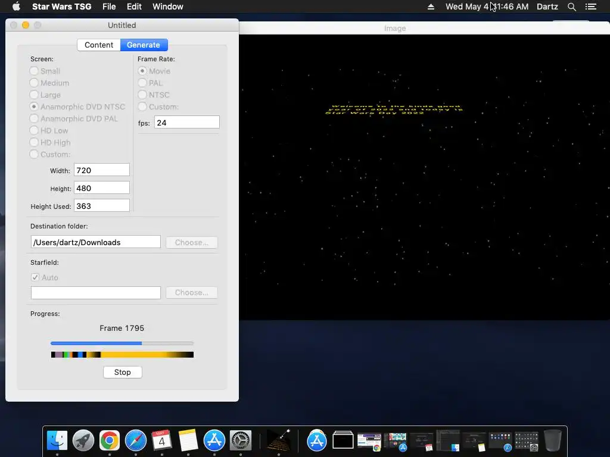The image size is (610, 457).
Task: Click the eject icon in menu bar
Action: 431,7
